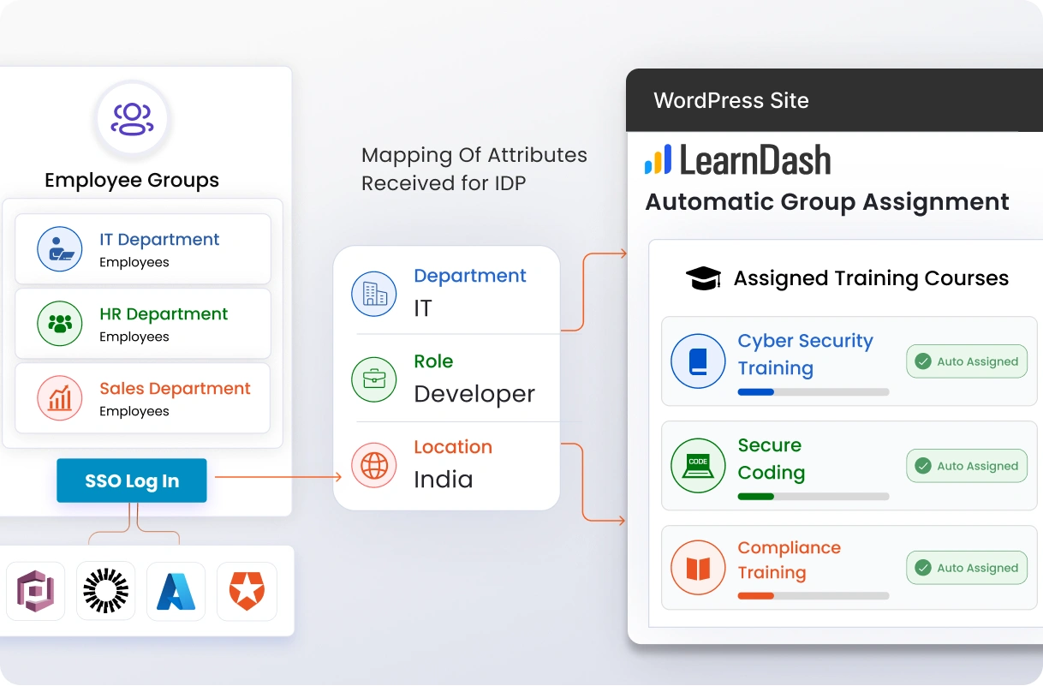Click the Compliance Training orange progress bar
The width and height of the screenshot is (1043, 686).
pos(814,596)
